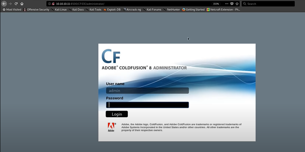Open the Exploit-DB bookmark
Screen dimensions: 305x152
pyautogui.click(x=112, y=9)
